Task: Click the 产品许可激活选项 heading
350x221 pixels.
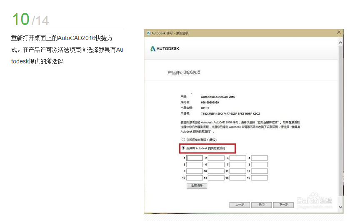Action: 184,73
